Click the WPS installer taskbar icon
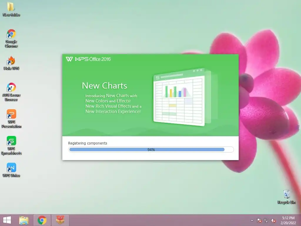 tap(60, 220)
